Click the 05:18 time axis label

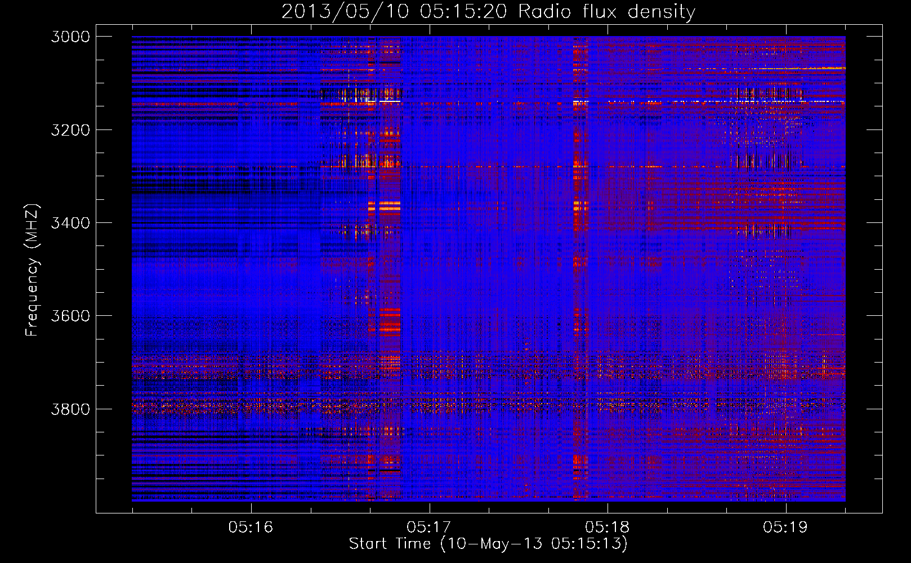607,527
